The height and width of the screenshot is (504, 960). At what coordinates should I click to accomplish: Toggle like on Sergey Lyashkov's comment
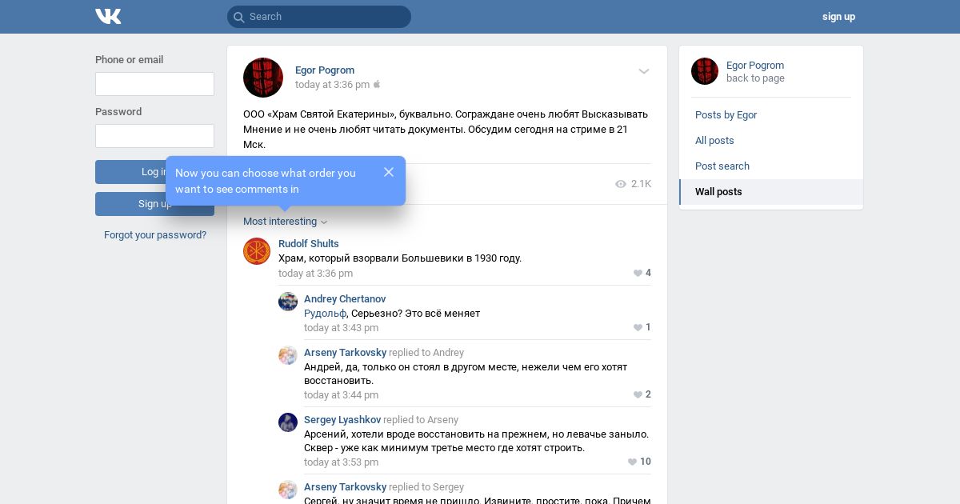point(632,462)
